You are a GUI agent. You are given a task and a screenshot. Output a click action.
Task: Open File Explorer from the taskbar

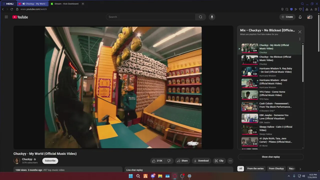point(160,176)
